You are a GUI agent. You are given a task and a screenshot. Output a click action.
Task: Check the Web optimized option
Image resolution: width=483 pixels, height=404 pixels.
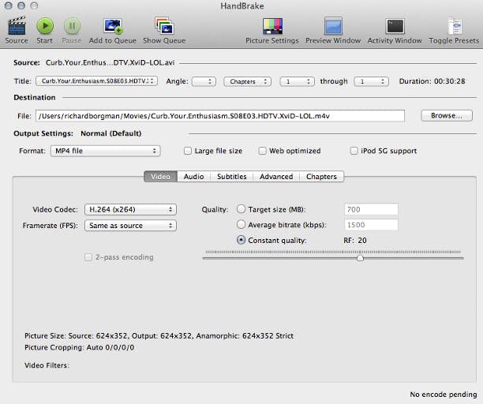[x=262, y=151]
